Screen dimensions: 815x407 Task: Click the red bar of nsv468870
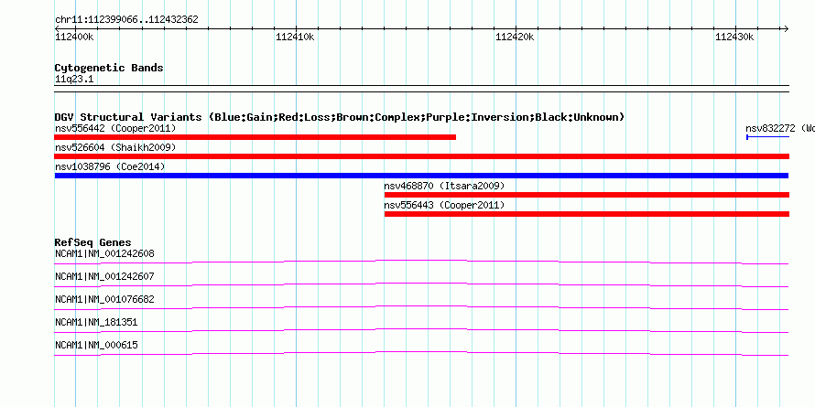click(x=587, y=195)
